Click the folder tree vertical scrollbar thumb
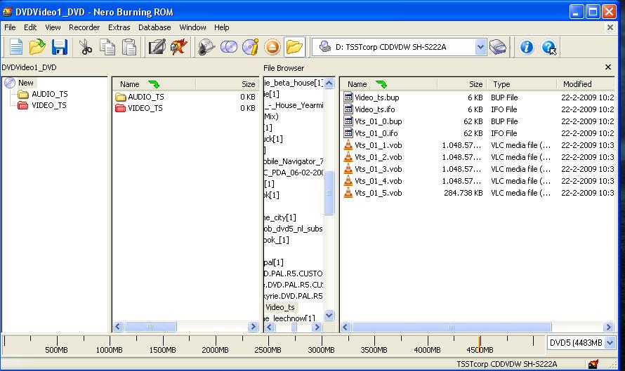This screenshot has height=371, width=625. tap(329, 193)
